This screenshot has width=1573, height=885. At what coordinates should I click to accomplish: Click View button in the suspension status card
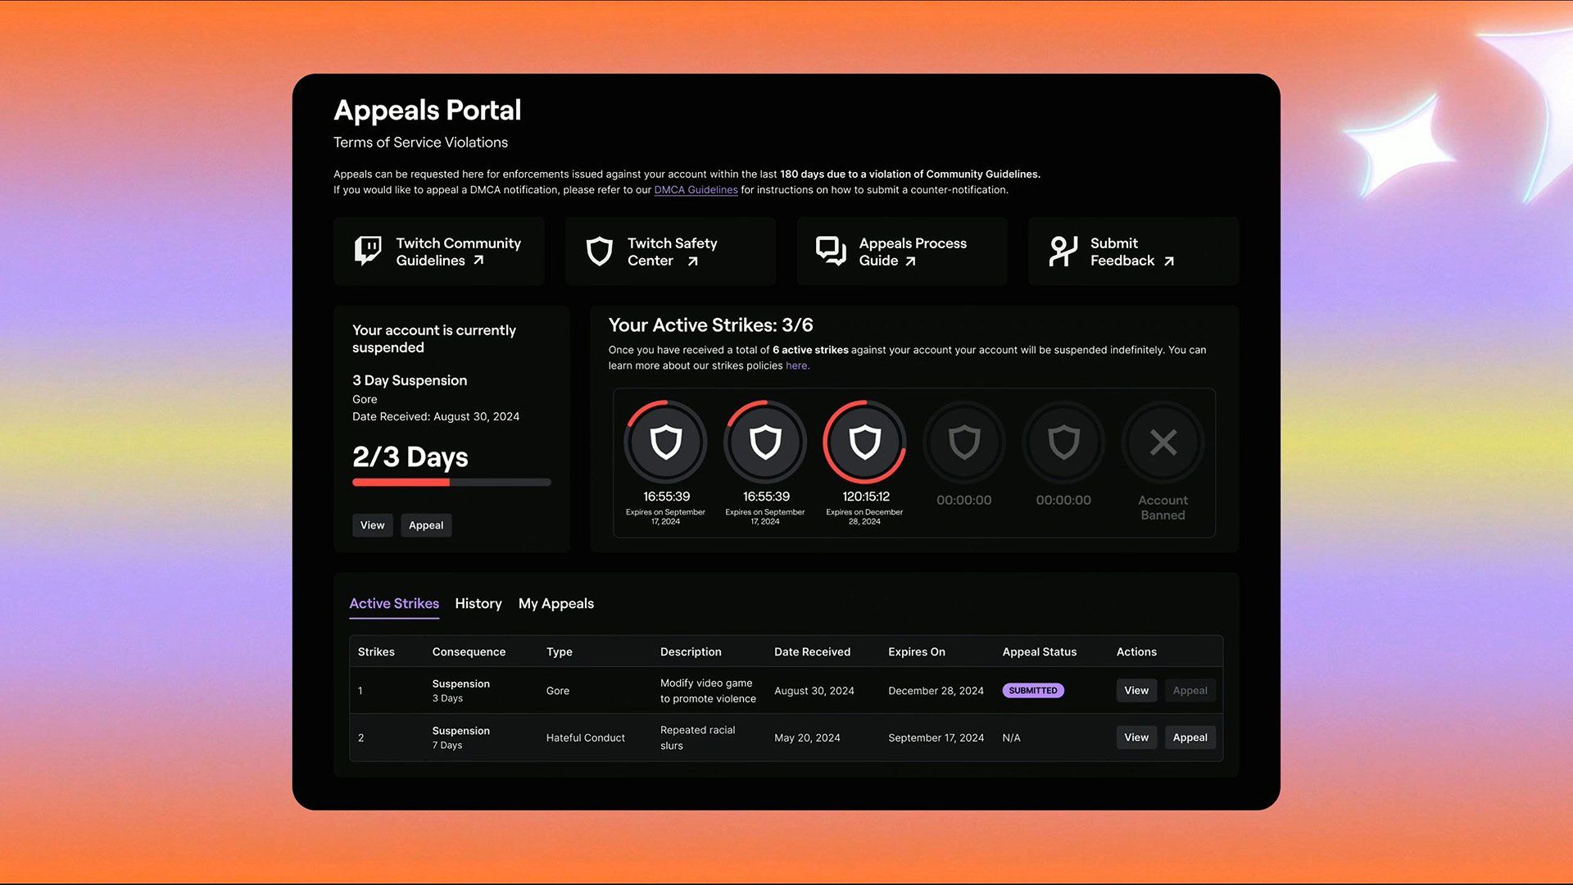pos(372,525)
